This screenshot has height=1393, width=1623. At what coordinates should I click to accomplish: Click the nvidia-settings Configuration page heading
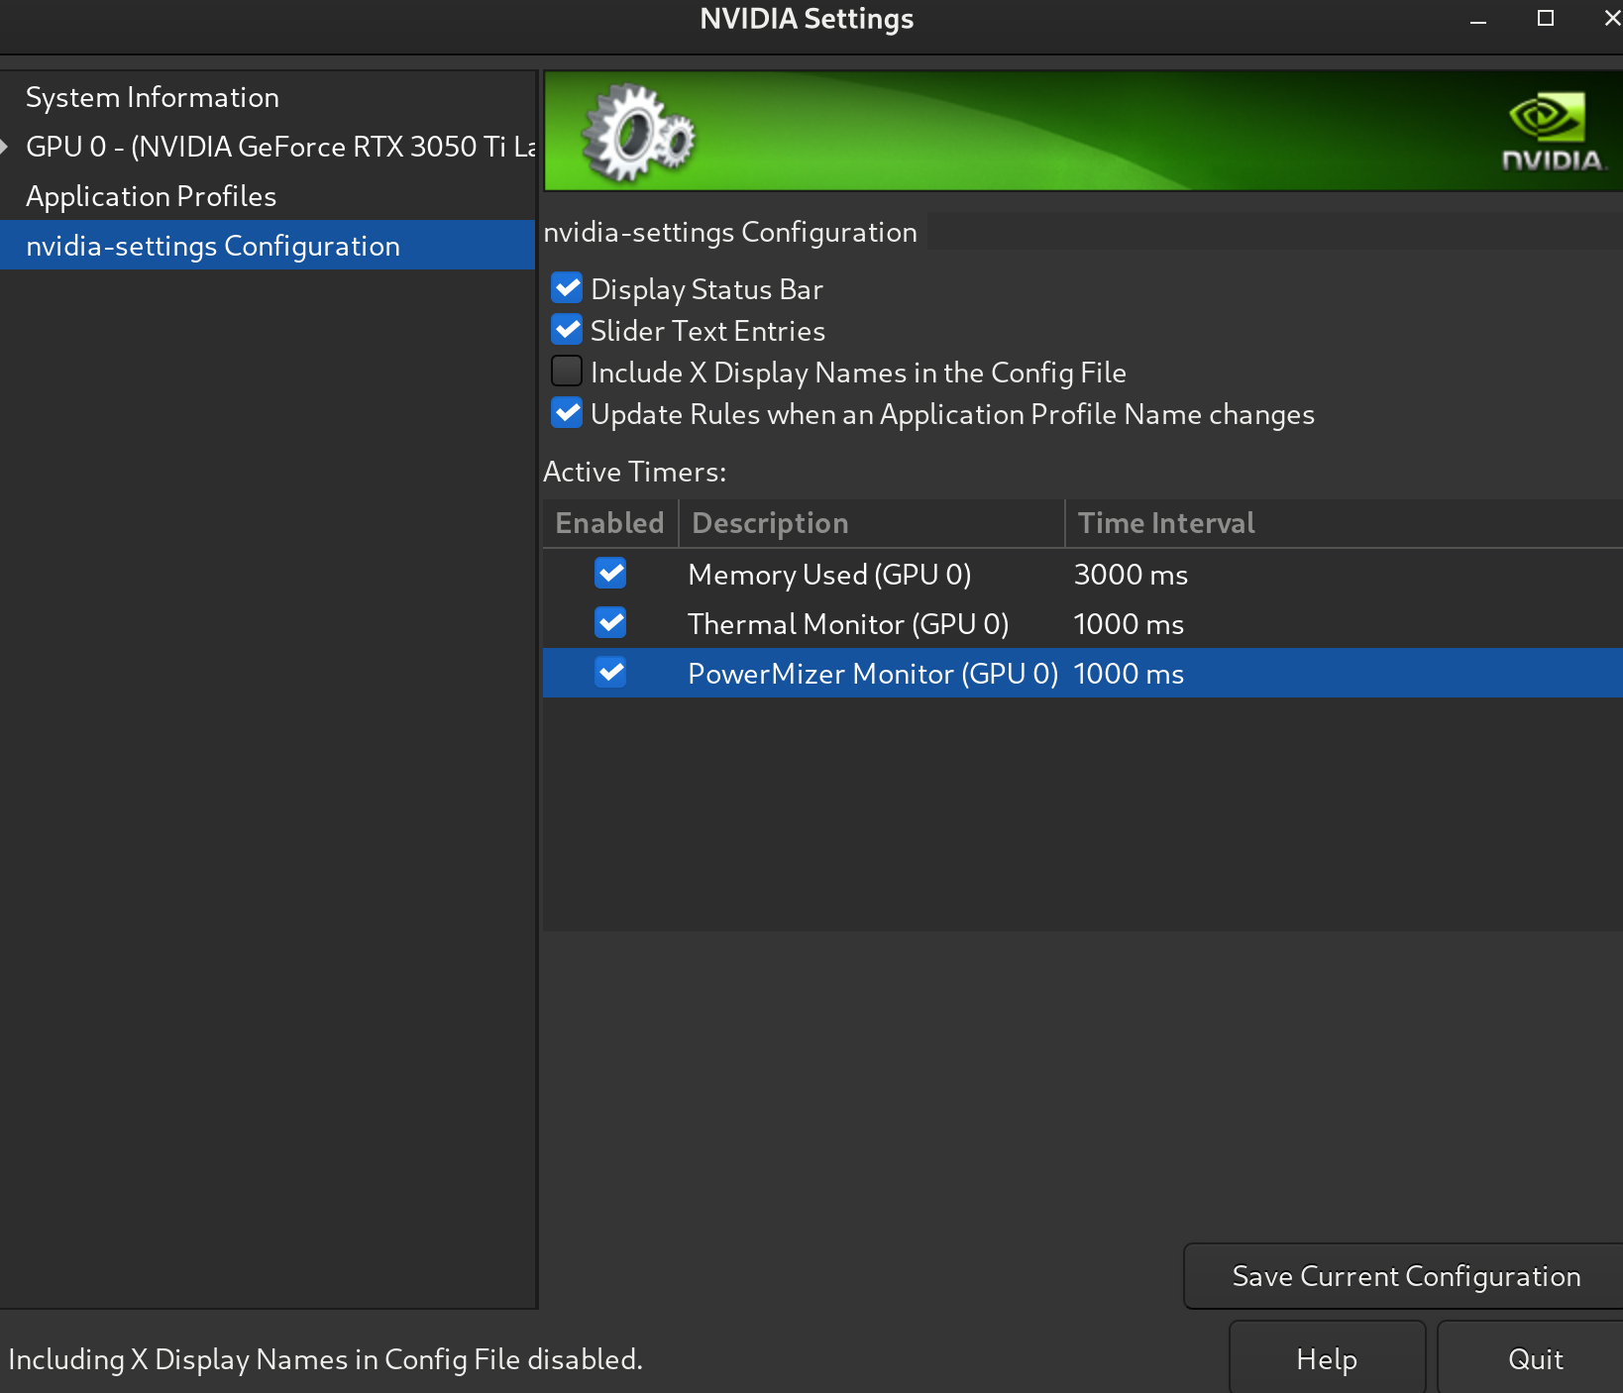(x=730, y=232)
